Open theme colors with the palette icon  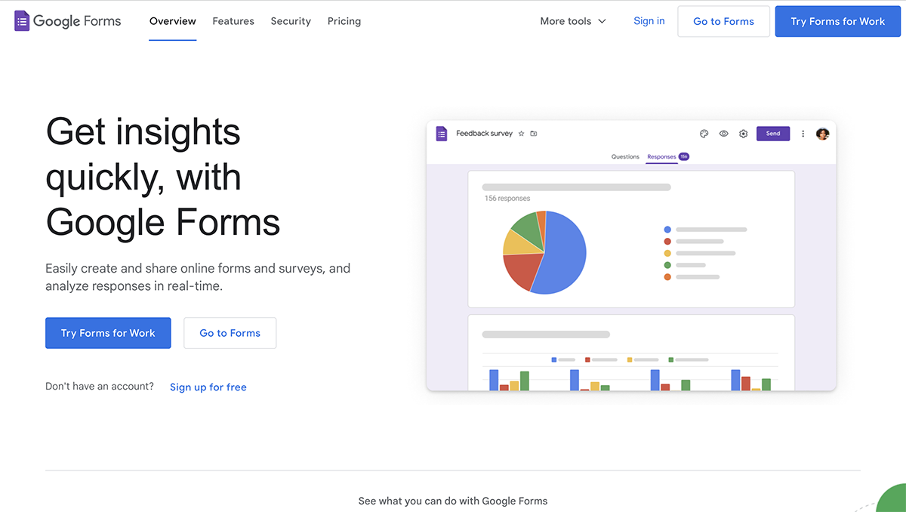704,134
